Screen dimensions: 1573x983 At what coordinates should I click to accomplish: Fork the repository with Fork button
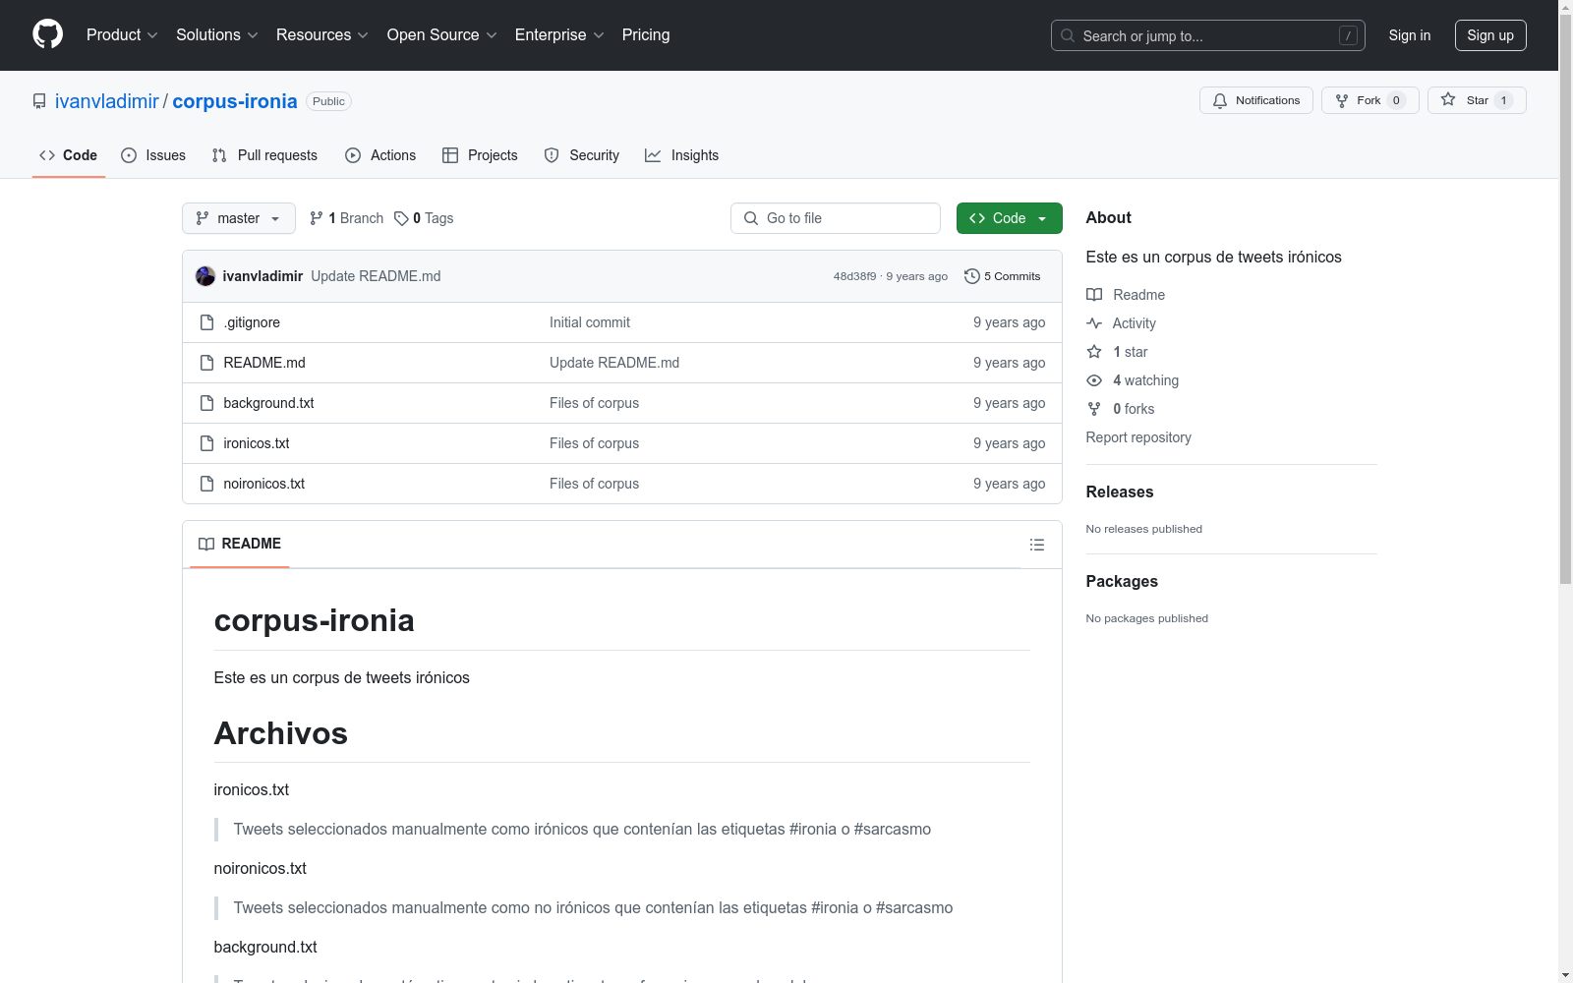click(x=1370, y=100)
